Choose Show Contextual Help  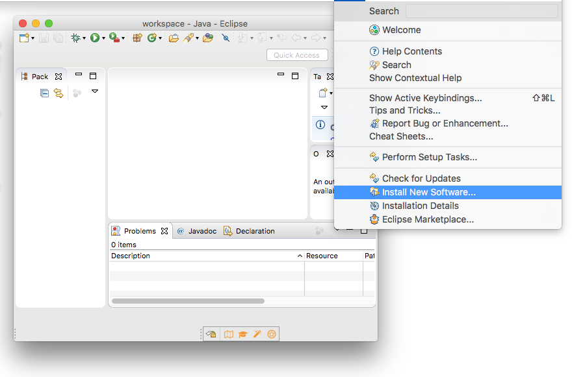(448, 78)
